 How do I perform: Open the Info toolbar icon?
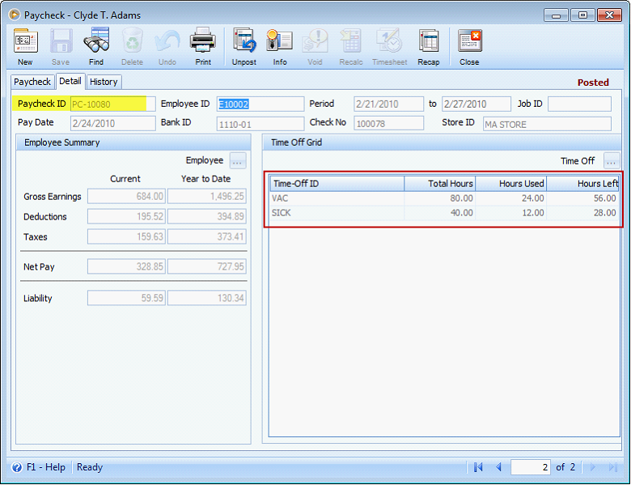[x=280, y=46]
